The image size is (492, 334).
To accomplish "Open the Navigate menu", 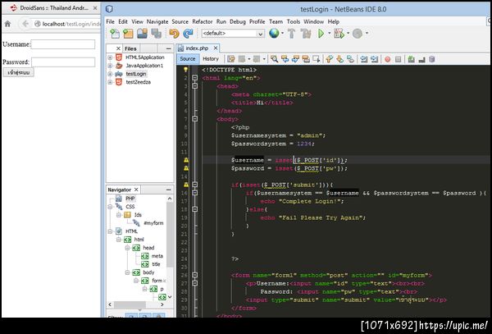I will tap(157, 21).
